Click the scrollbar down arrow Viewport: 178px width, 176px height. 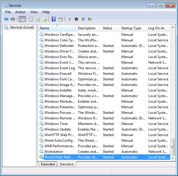tap(173, 158)
